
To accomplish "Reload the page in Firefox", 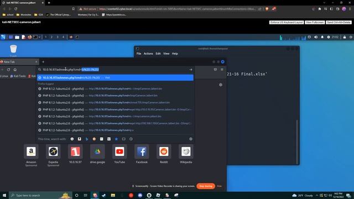I will [x=9, y=70].
